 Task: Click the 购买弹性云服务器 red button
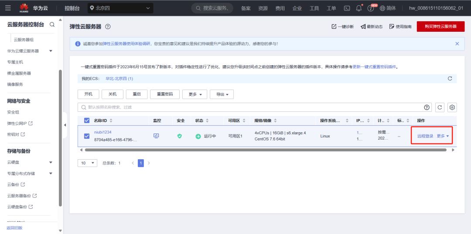pos(440,27)
